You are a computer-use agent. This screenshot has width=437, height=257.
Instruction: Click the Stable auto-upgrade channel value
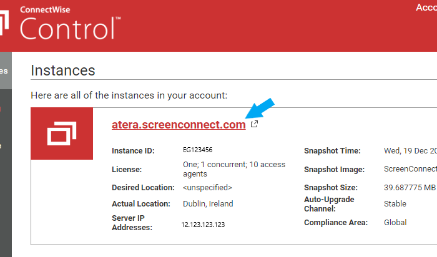tap(395, 204)
